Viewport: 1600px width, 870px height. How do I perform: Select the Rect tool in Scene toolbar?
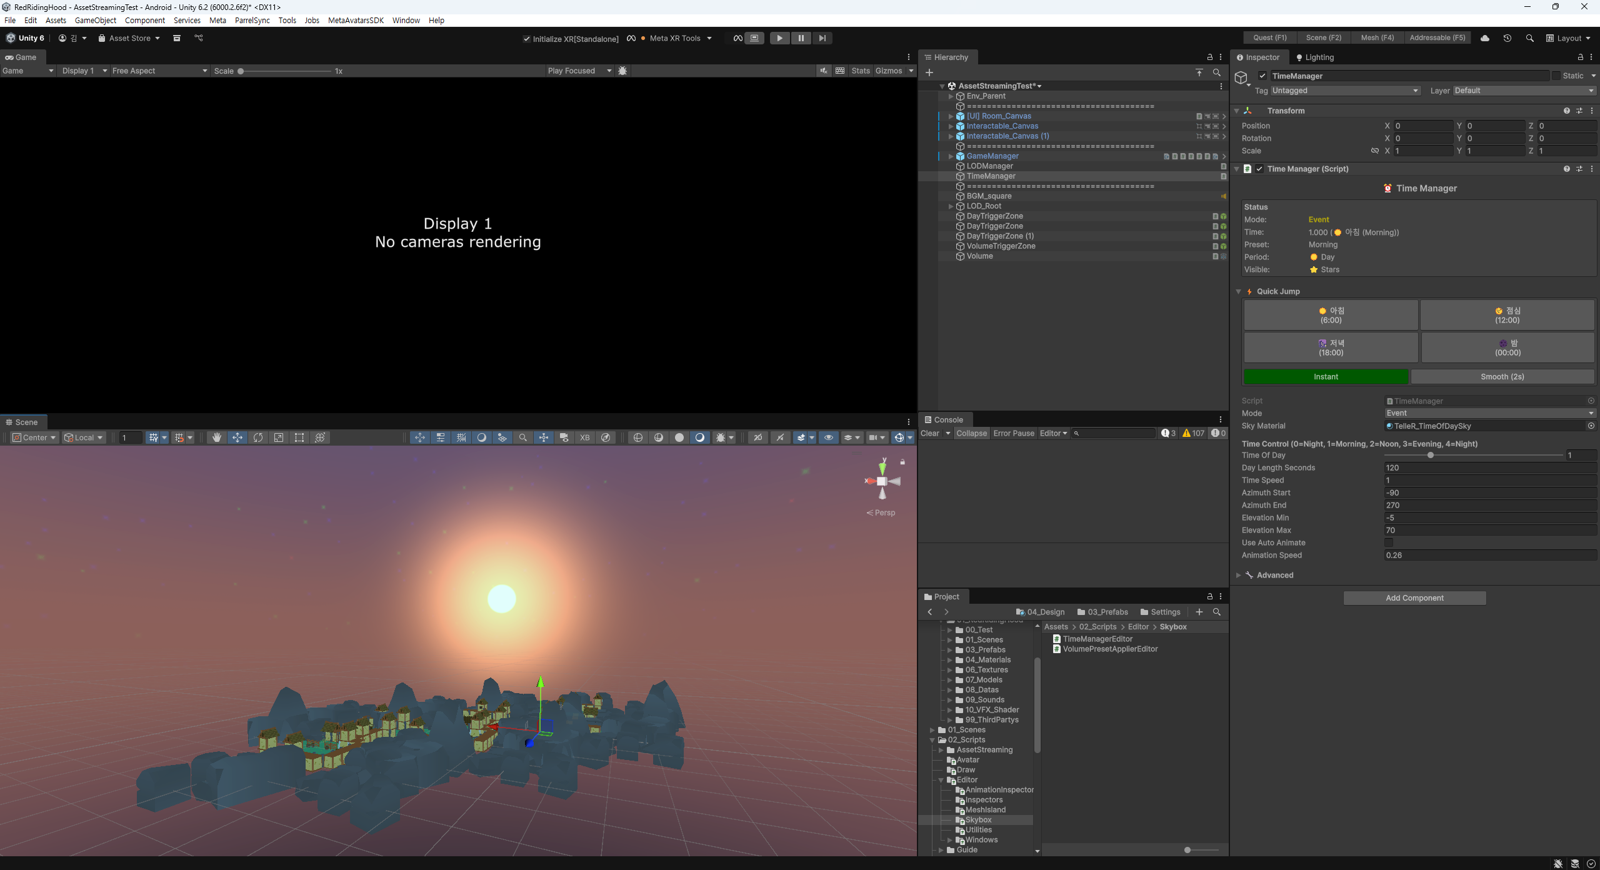click(299, 437)
